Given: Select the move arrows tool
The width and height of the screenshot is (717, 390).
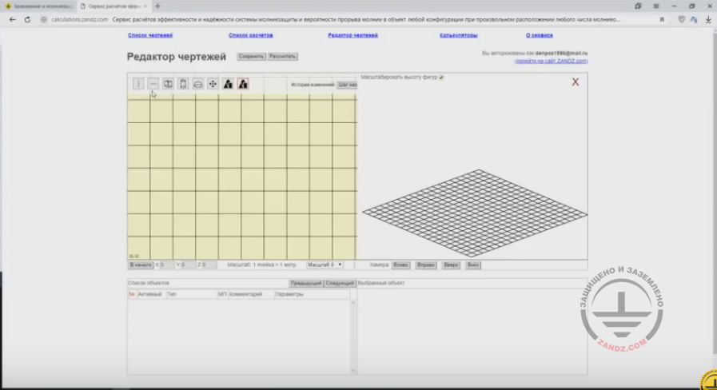Looking at the screenshot, I should 213,84.
